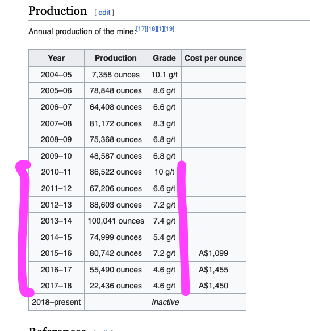Screen dimensions: 310x331
Task: Open citation reference [18]
Action: (x=152, y=28)
